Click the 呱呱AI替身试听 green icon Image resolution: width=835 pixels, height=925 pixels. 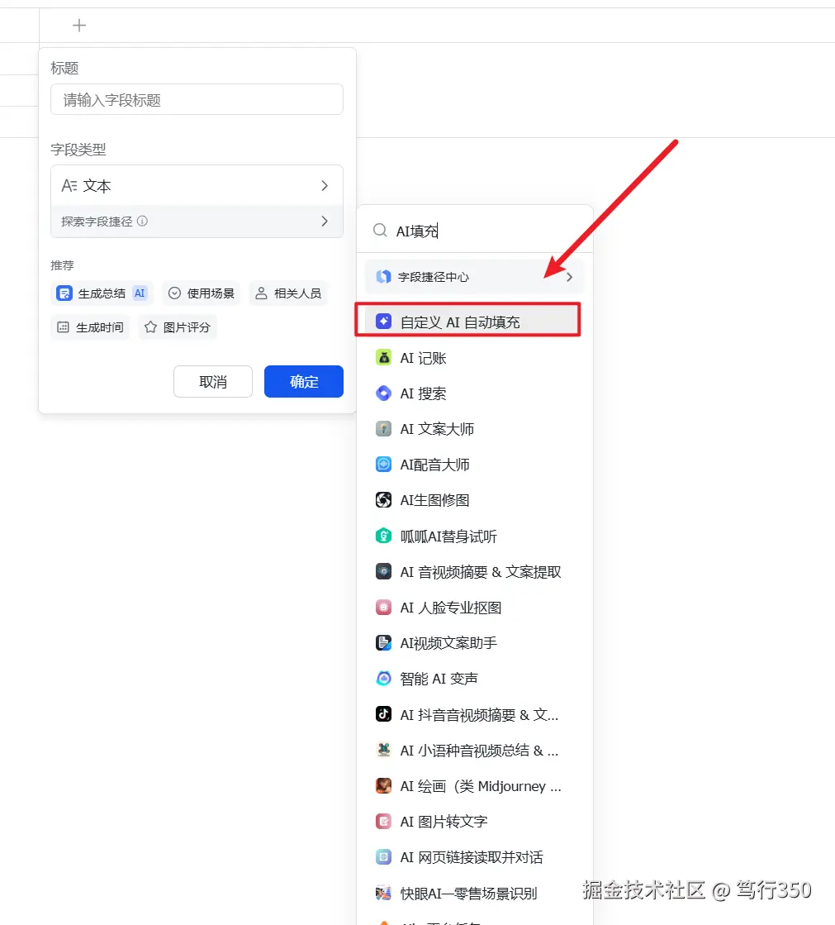click(x=383, y=536)
